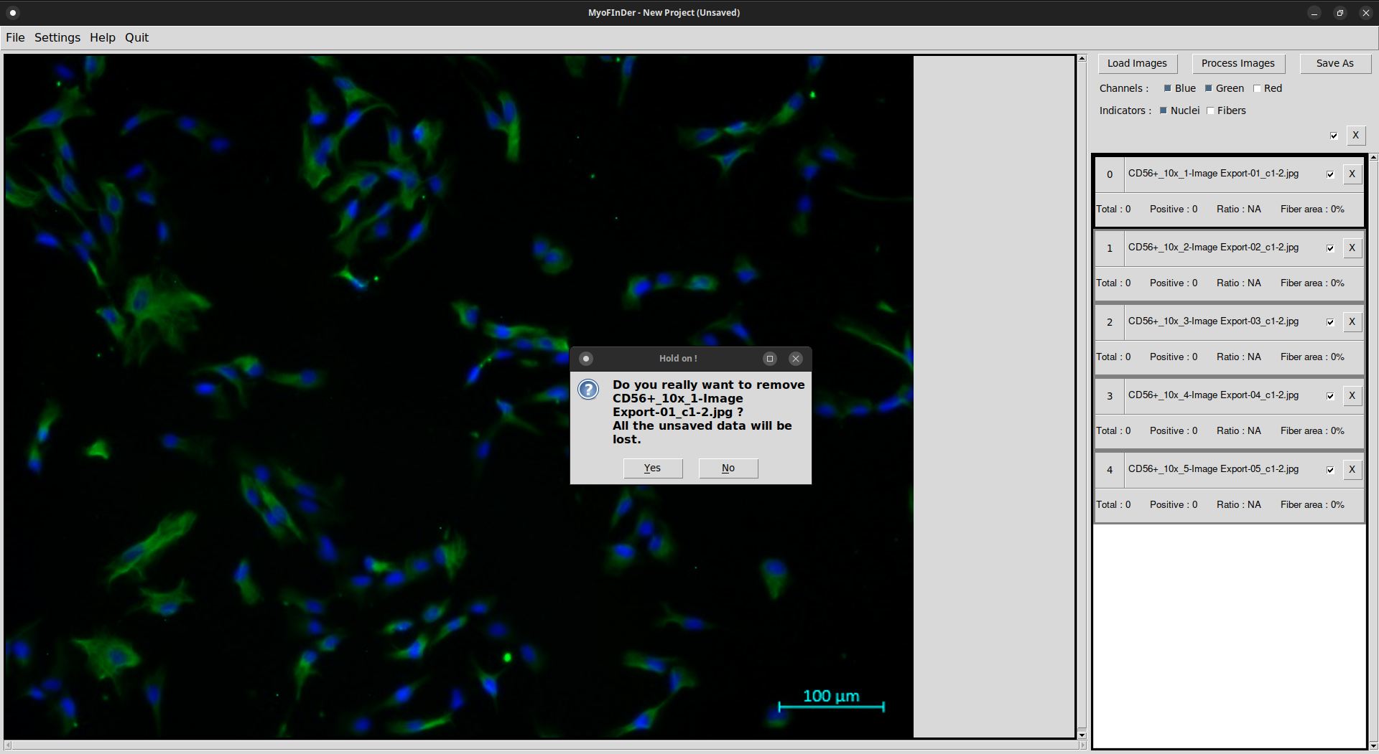Screen dimensions: 1379x754
Task: Open the main window menu icon in title bar
Action: pyautogui.click(x=12, y=12)
